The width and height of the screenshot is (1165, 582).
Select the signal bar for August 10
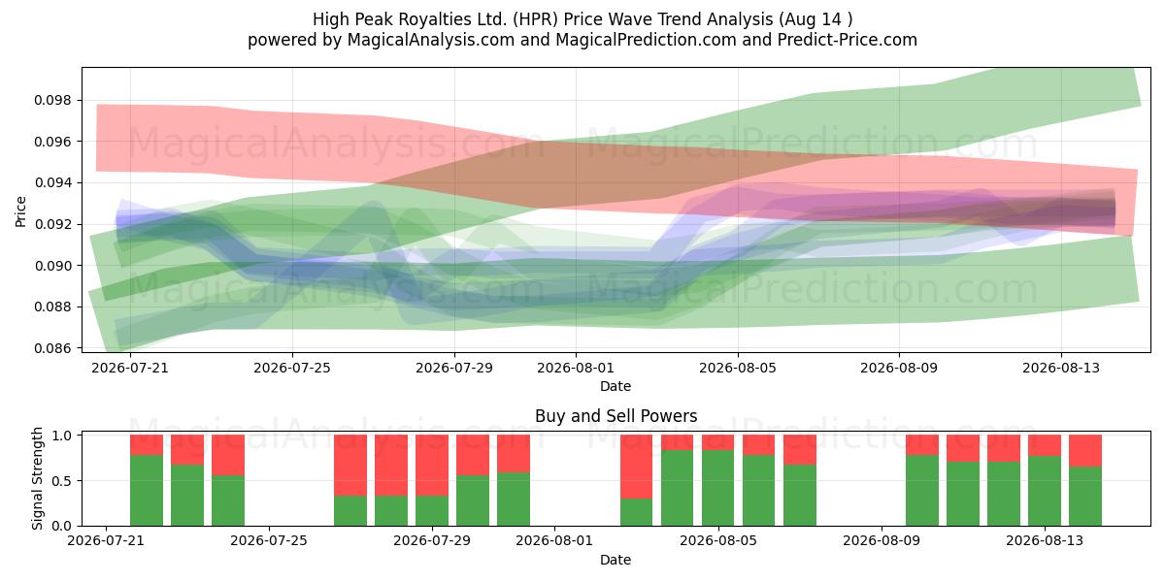tap(922, 480)
